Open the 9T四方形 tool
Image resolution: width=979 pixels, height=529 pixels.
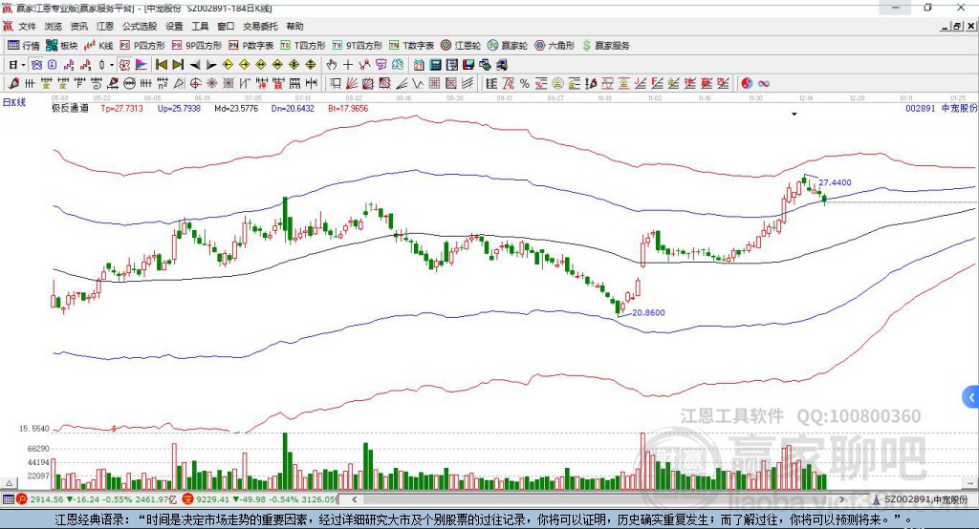(358, 46)
